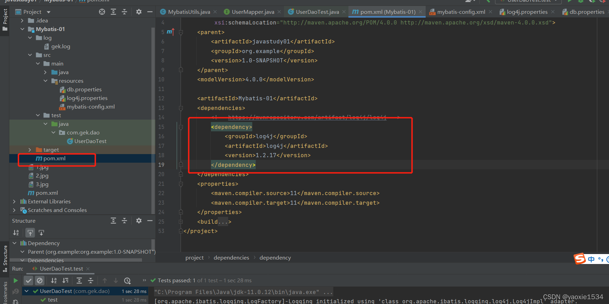Screen dimensions: 609x304
Task: Click Expand All icon in Structure panel header
Action: (113, 221)
